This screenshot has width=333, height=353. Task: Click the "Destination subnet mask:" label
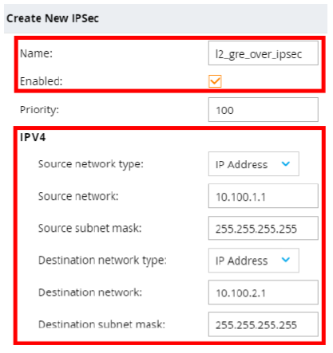coord(101,324)
